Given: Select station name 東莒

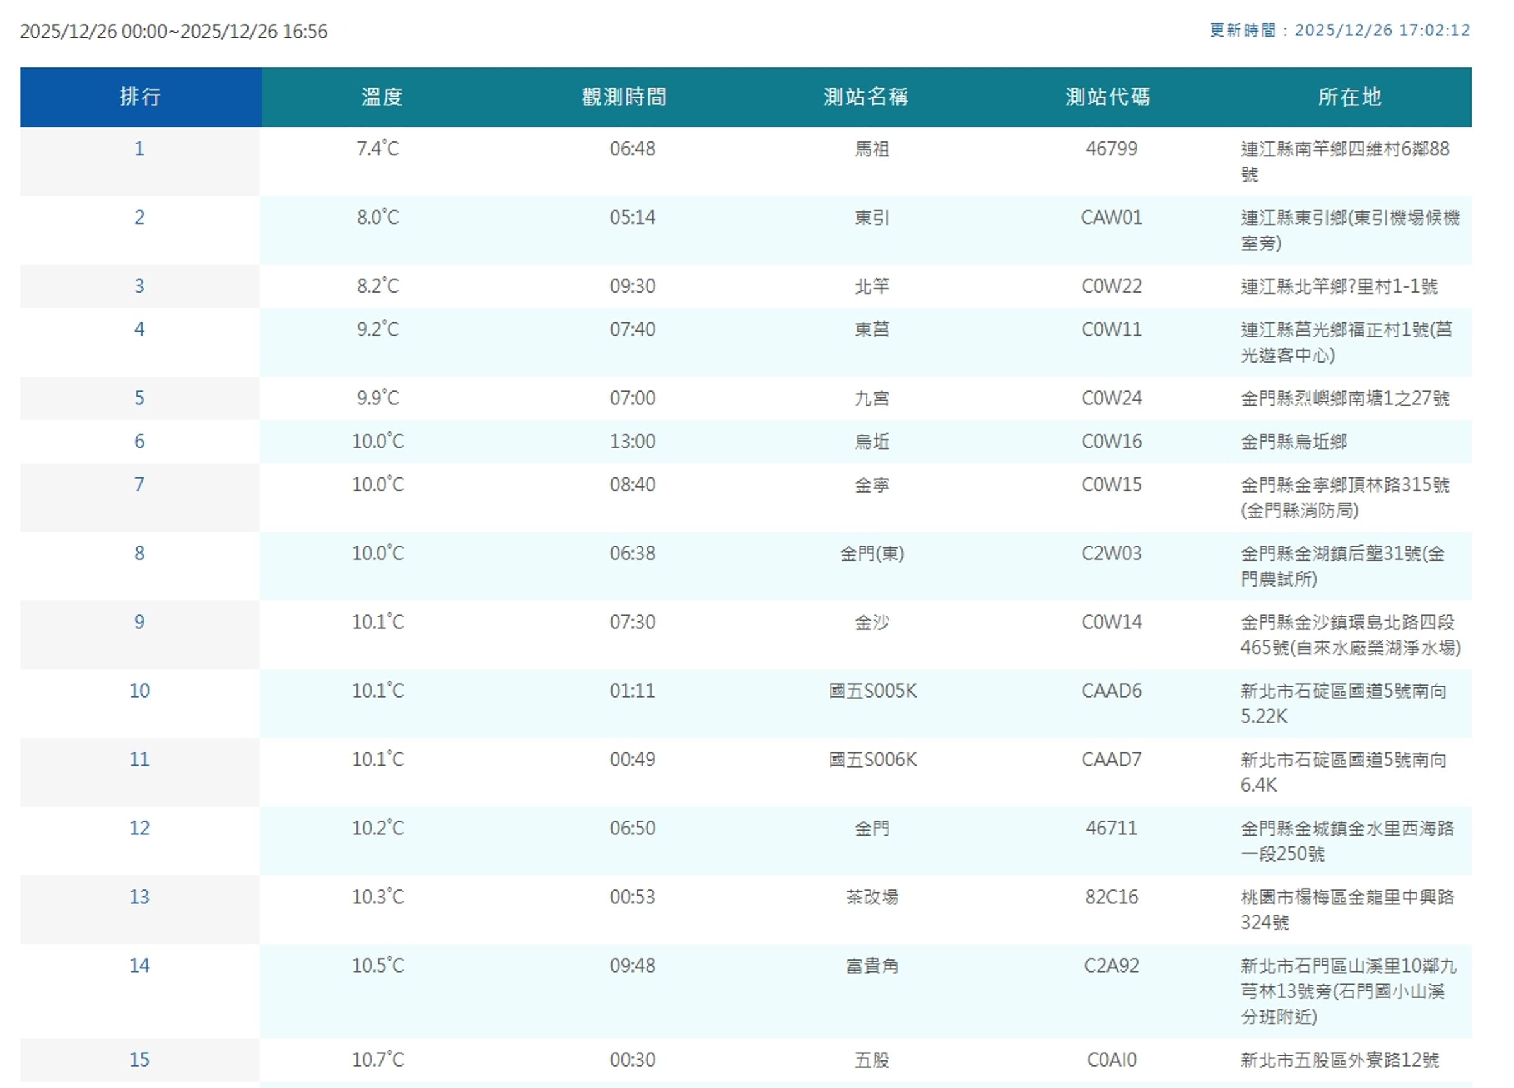Looking at the screenshot, I should point(872,330).
